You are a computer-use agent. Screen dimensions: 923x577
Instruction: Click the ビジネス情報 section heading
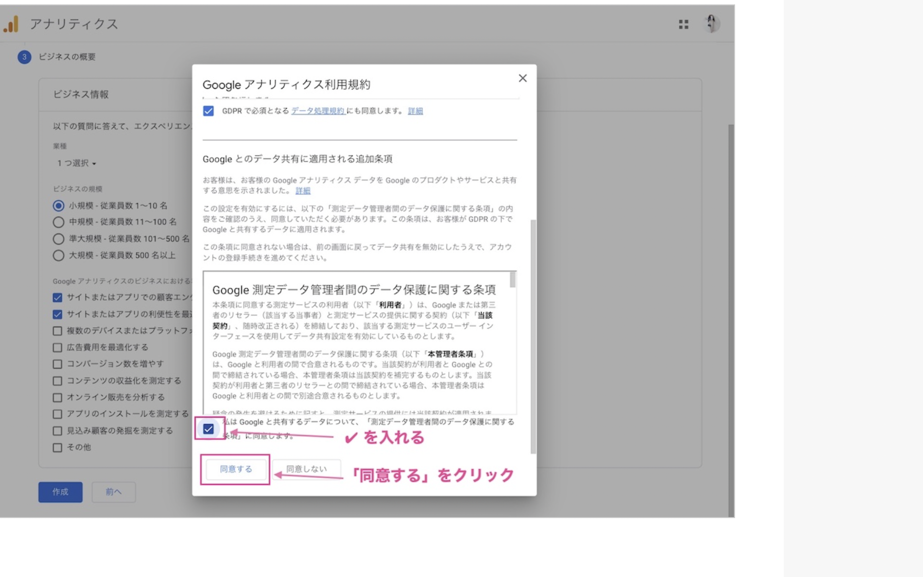click(81, 94)
